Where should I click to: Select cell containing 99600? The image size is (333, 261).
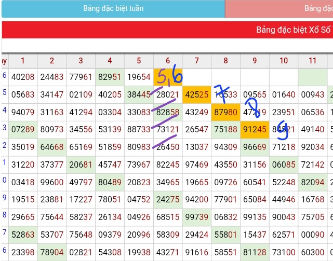pos(52,182)
